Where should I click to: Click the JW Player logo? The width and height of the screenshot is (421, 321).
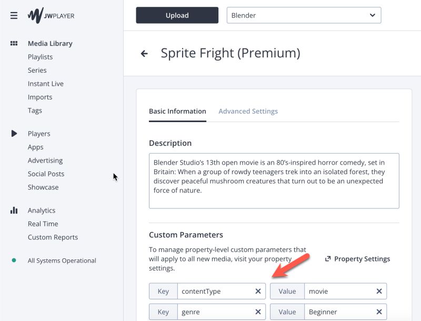tap(51, 15)
